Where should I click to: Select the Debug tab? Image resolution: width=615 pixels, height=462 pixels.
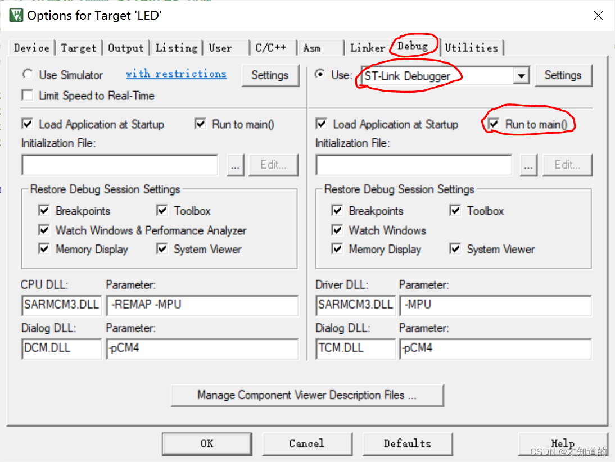pos(413,46)
